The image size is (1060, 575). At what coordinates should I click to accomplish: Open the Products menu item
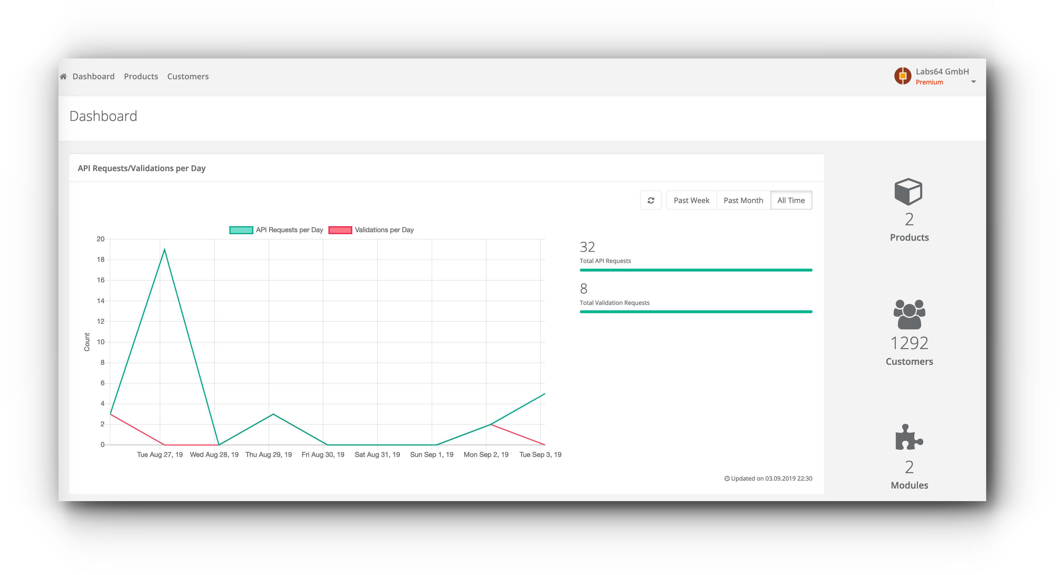[141, 76]
